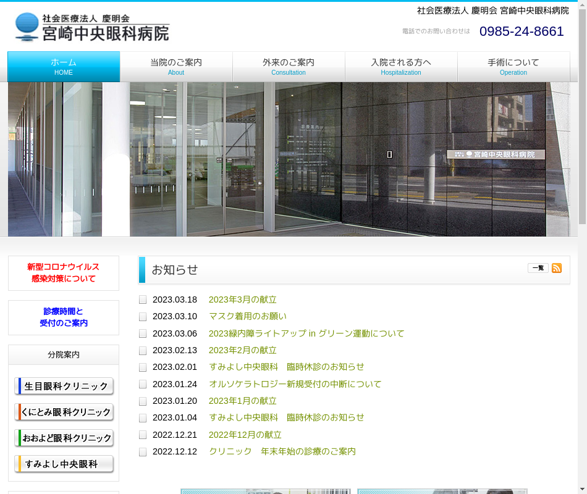Screen dimensions: 587x494
Task: Select 外来のご案内 Consultation menu
Action: coord(289,67)
